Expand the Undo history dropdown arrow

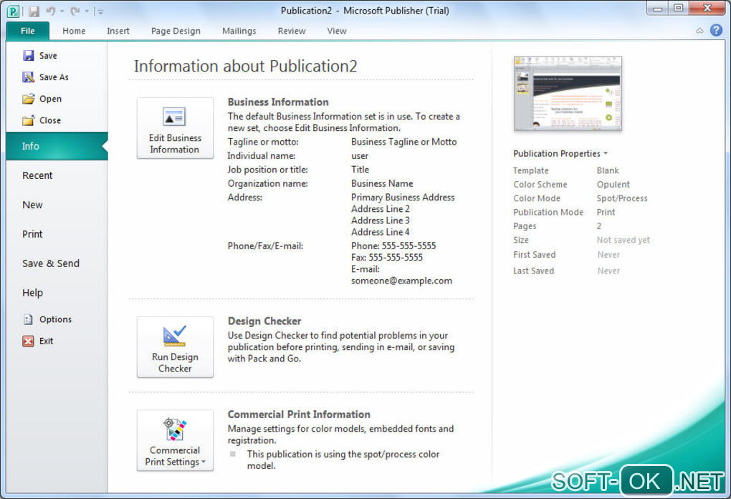coord(62,11)
